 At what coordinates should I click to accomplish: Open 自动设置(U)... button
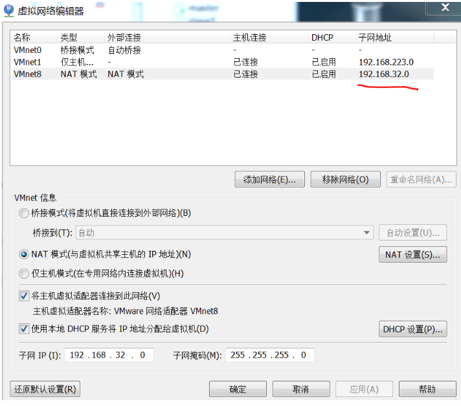pyautogui.click(x=413, y=233)
